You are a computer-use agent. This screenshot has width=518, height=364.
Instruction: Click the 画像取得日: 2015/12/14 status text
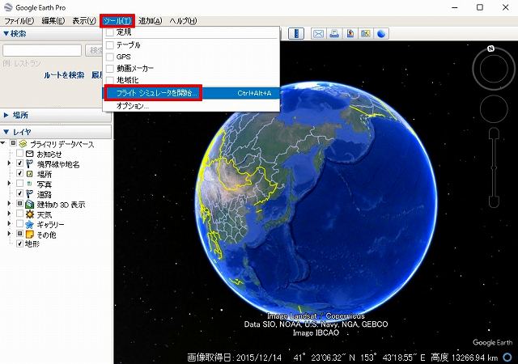(x=234, y=358)
